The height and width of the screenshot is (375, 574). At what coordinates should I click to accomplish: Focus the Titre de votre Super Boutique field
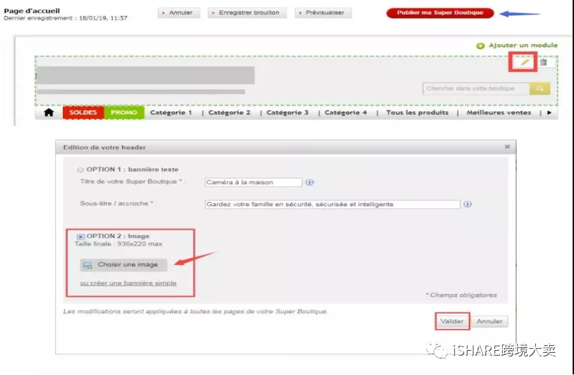pos(253,182)
